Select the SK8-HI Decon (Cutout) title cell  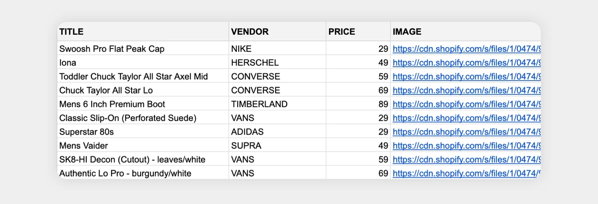pyautogui.click(x=143, y=160)
